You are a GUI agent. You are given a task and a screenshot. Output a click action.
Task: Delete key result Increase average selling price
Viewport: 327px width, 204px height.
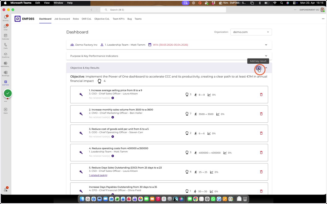[261, 95]
